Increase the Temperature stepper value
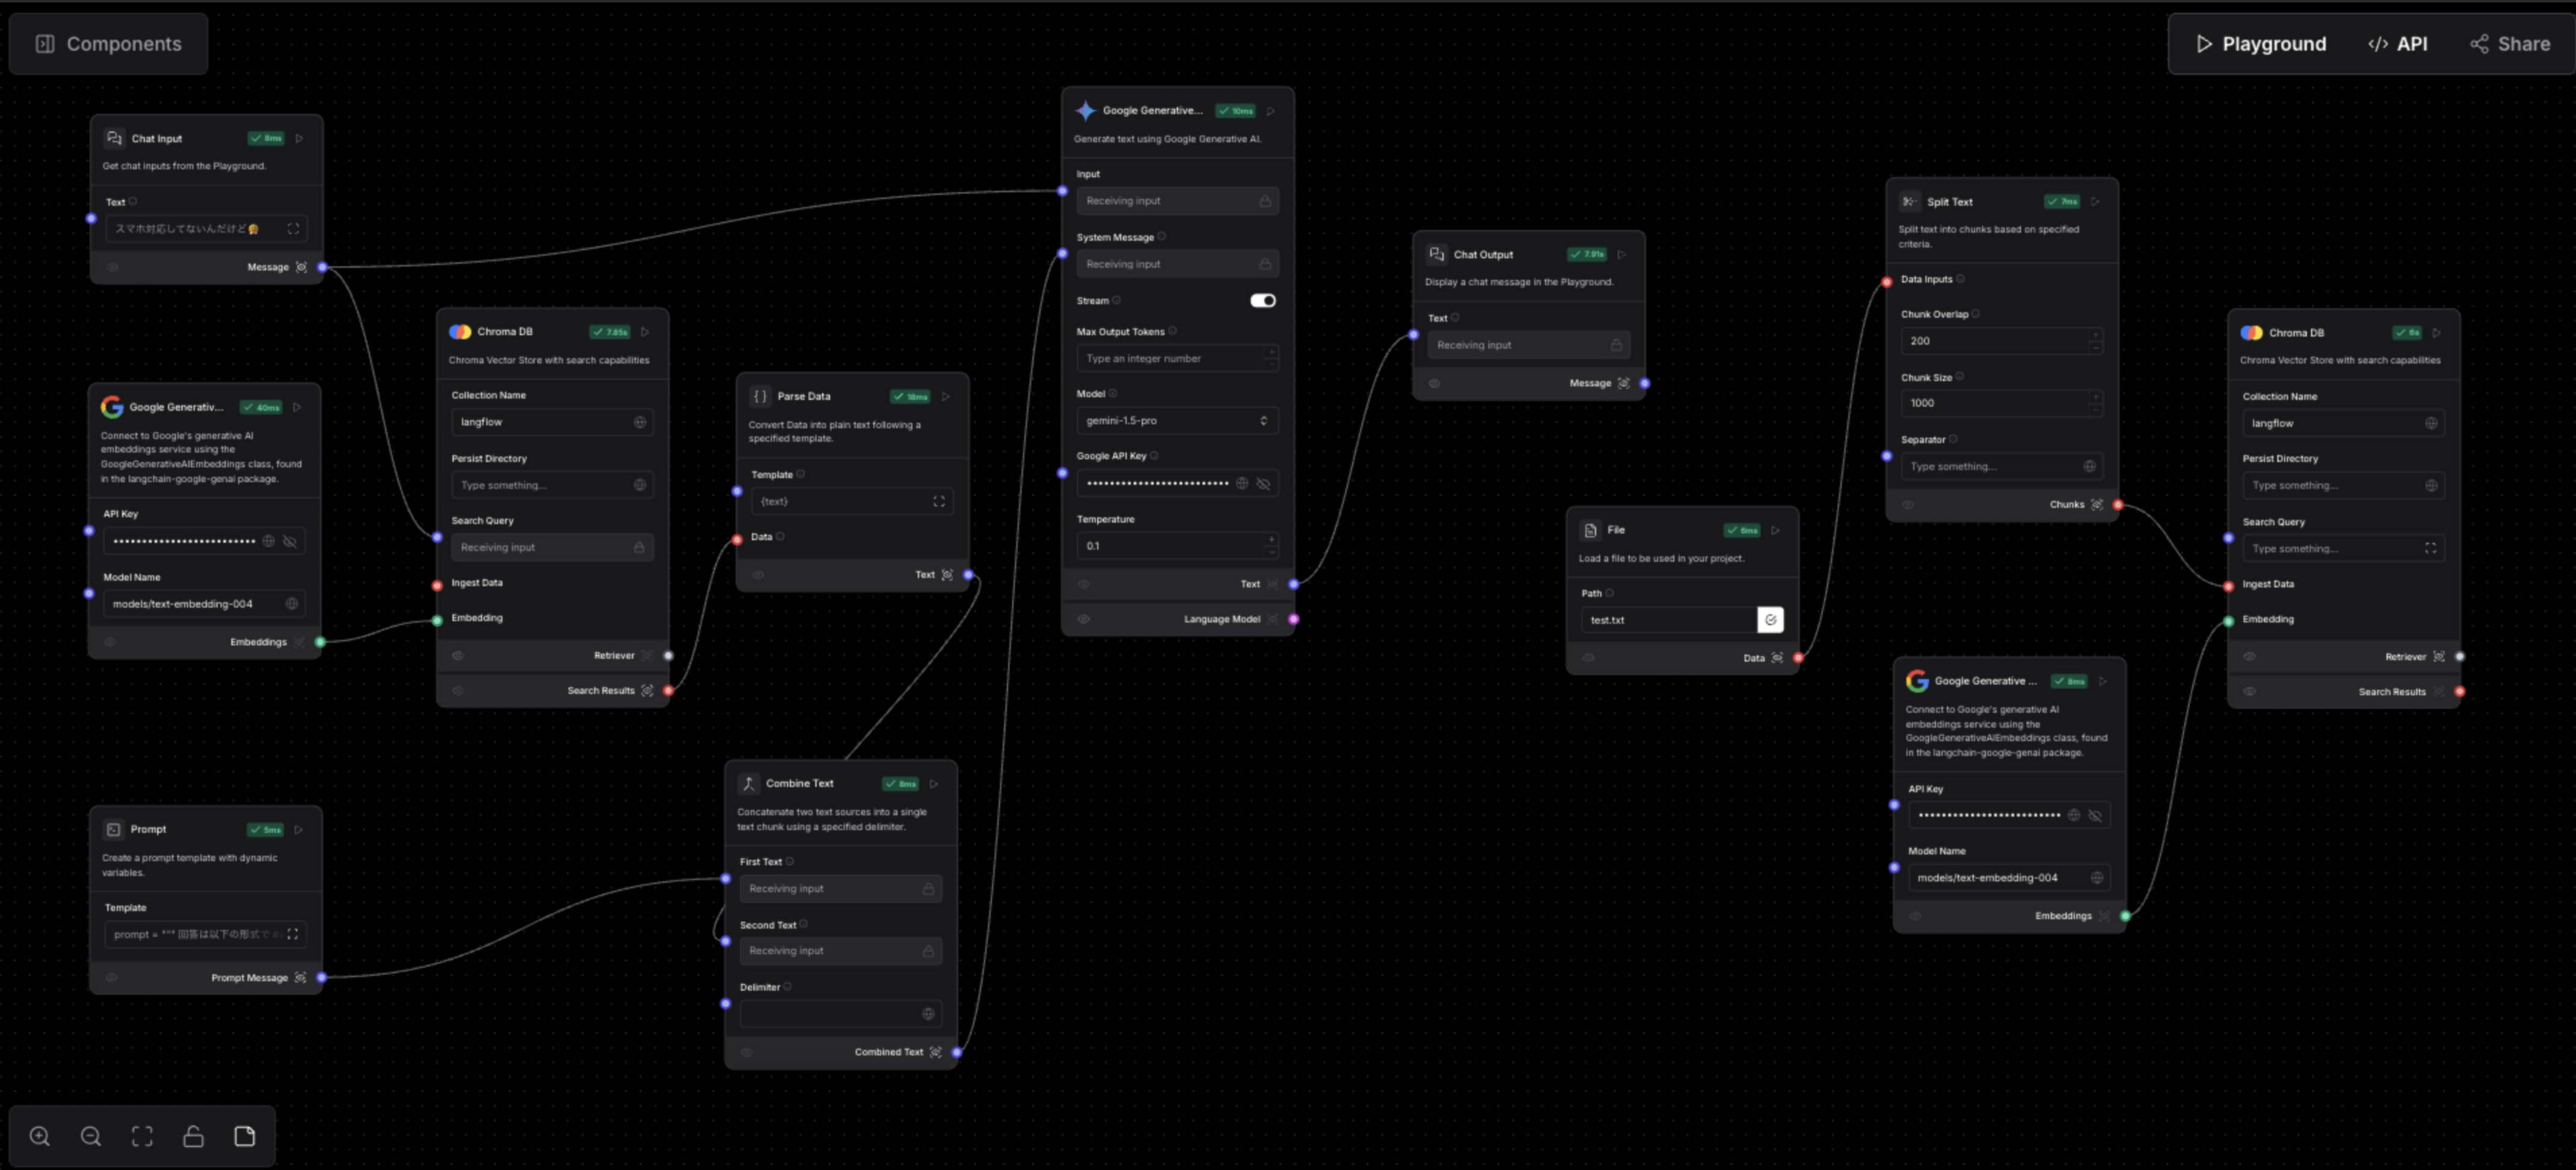This screenshot has height=1170, width=2576. coord(1271,540)
